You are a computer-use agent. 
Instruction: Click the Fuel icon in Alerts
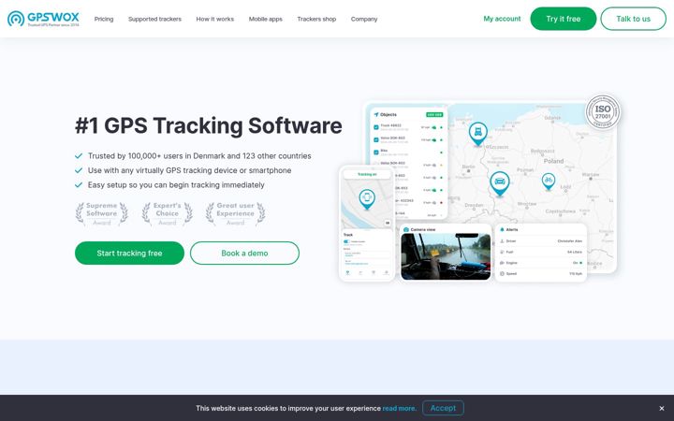502,252
